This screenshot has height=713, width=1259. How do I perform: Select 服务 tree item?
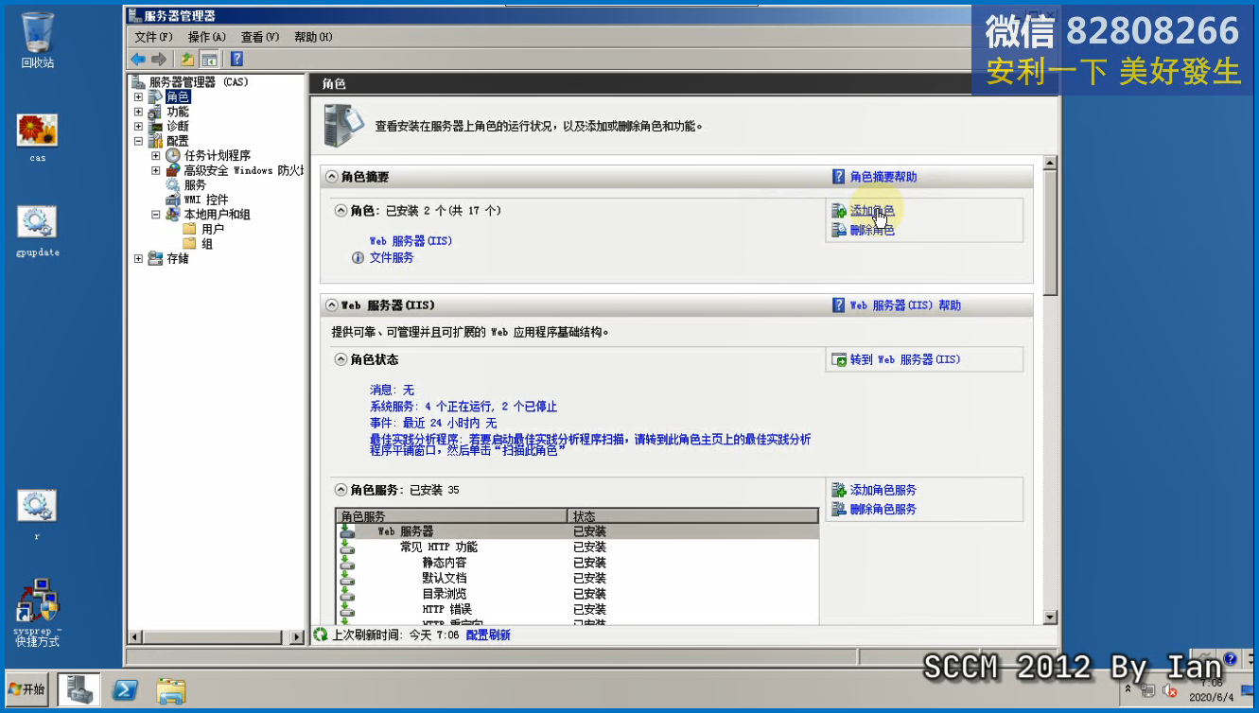click(x=195, y=185)
